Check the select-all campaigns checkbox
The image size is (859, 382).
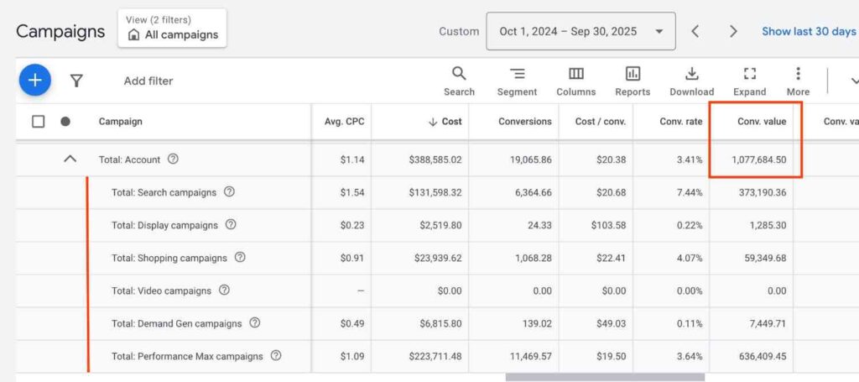tap(39, 122)
